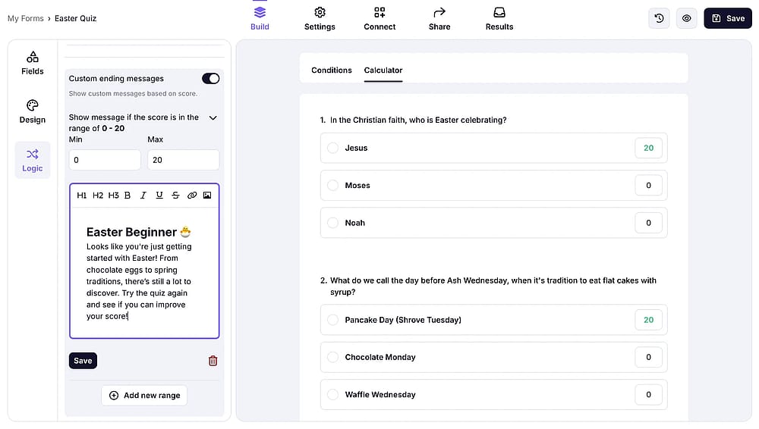Go to My Forms breadcrumb

click(x=26, y=18)
